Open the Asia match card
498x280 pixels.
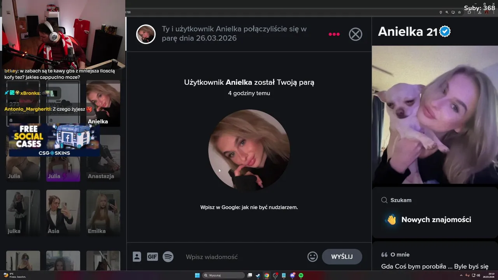[63, 213]
